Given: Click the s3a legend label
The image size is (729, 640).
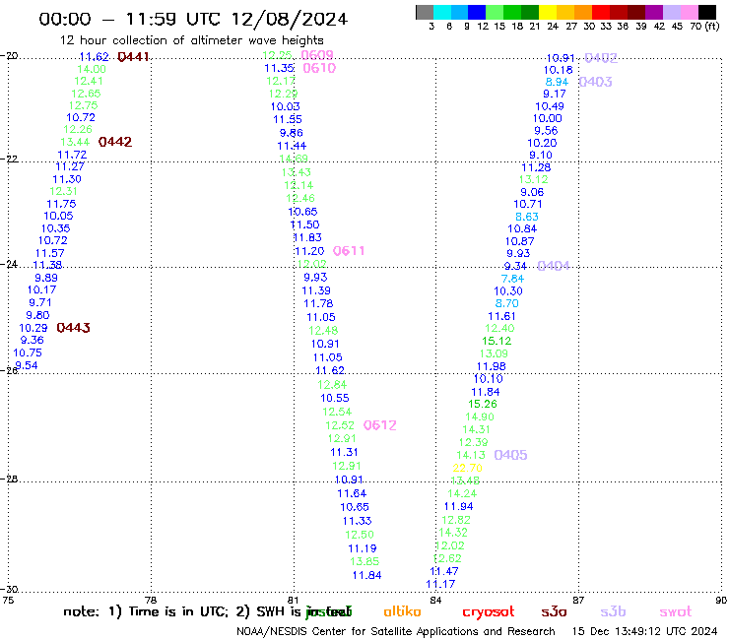Looking at the screenshot, I should point(554,611).
